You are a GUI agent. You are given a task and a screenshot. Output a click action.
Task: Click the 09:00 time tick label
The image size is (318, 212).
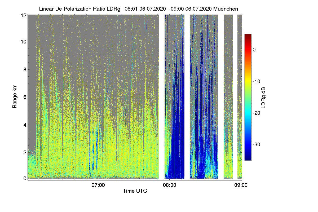click(x=241, y=185)
